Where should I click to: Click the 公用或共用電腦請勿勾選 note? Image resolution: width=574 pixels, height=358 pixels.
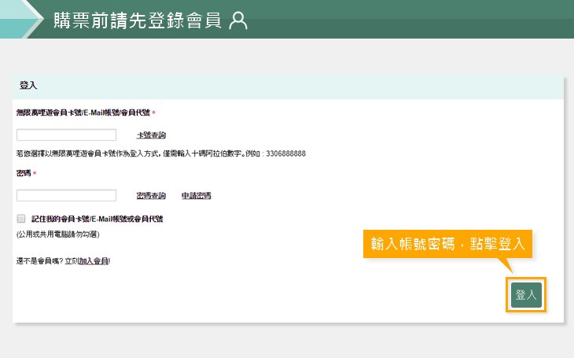(58, 234)
